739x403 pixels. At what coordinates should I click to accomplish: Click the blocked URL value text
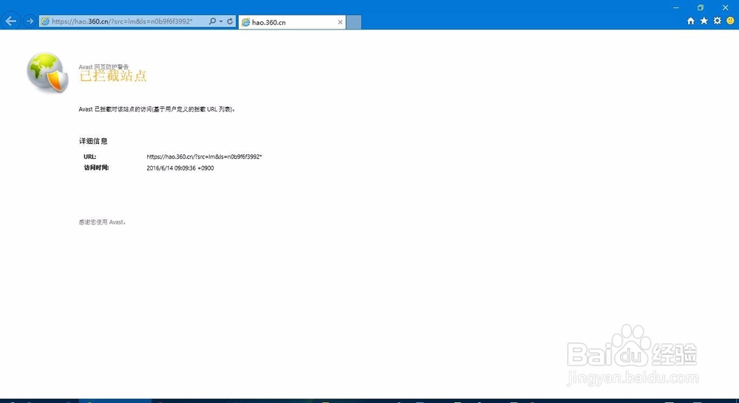(x=204, y=156)
